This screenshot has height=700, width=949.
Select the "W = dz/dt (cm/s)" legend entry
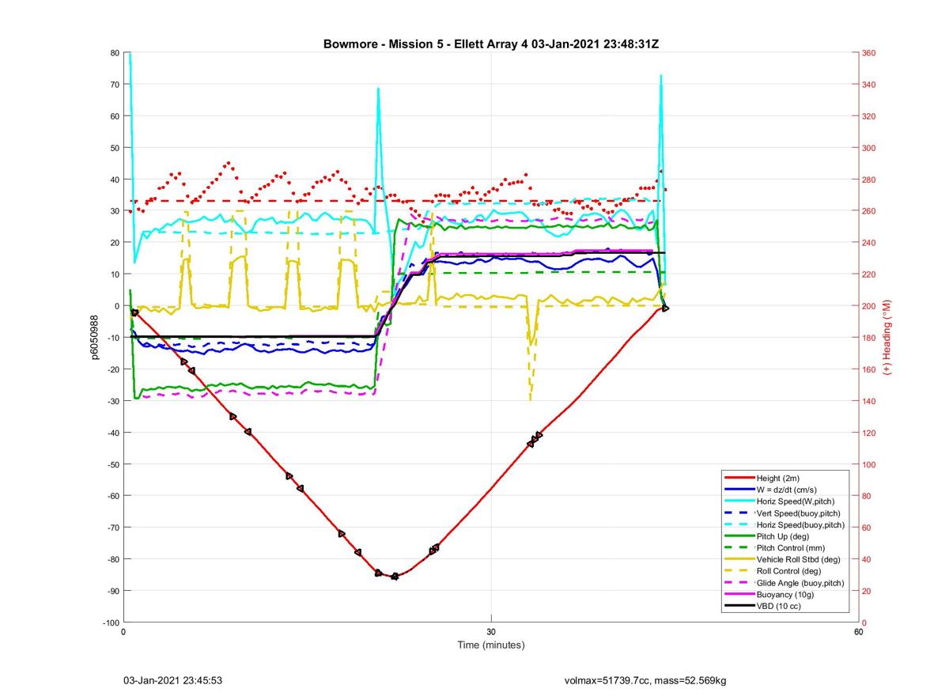(786, 490)
